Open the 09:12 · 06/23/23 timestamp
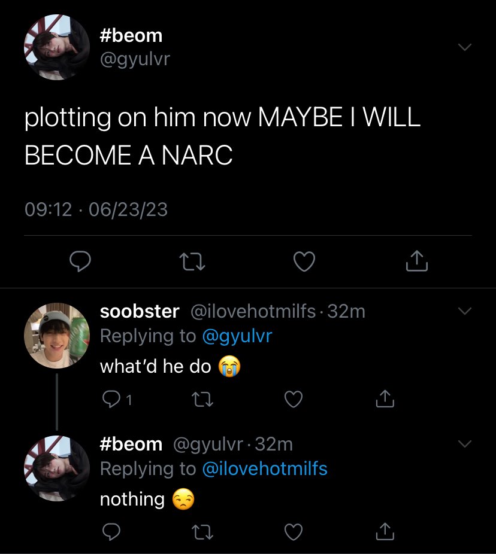The image size is (496, 554). tap(96, 209)
